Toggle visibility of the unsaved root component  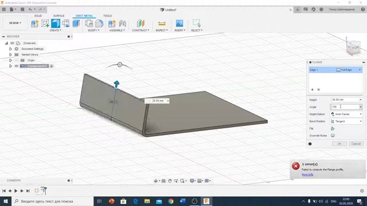pyautogui.click(x=12, y=43)
